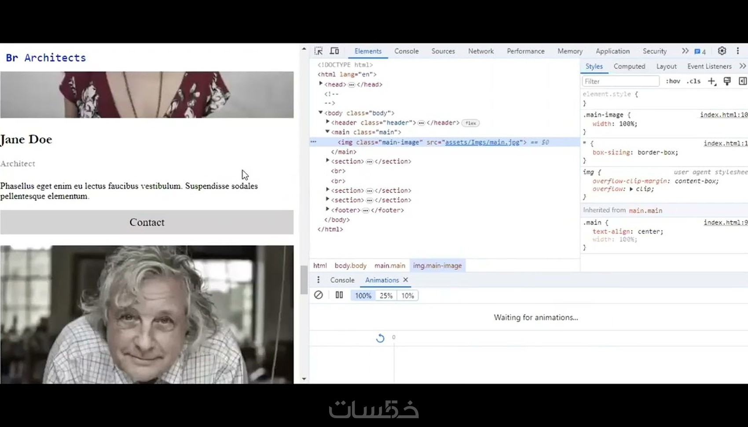Click the Styles Filter input field

tap(621, 81)
